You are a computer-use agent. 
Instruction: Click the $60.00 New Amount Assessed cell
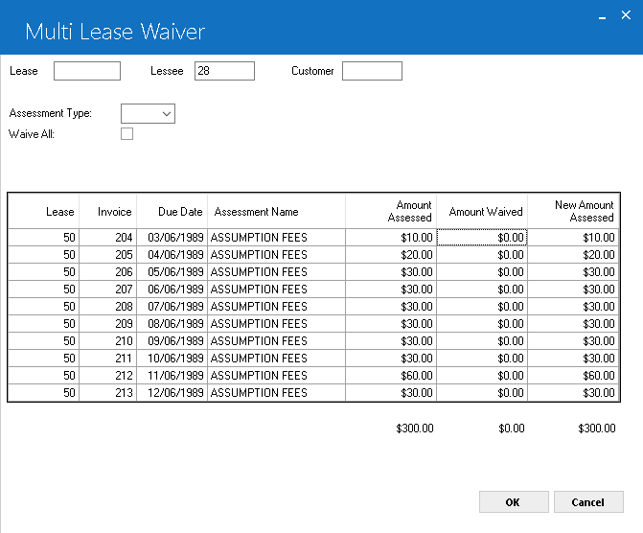573,376
